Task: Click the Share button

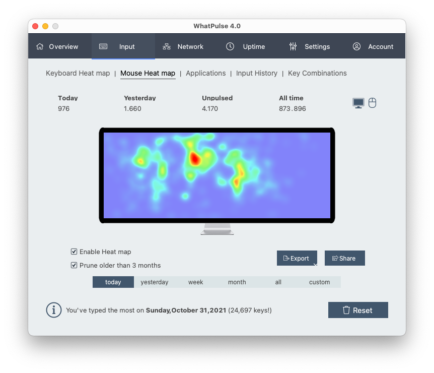Action: click(x=344, y=258)
